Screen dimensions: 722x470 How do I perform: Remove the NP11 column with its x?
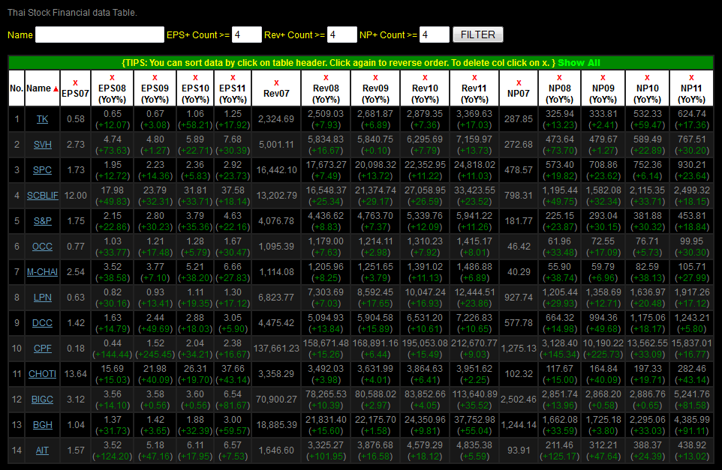[x=691, y=77]
